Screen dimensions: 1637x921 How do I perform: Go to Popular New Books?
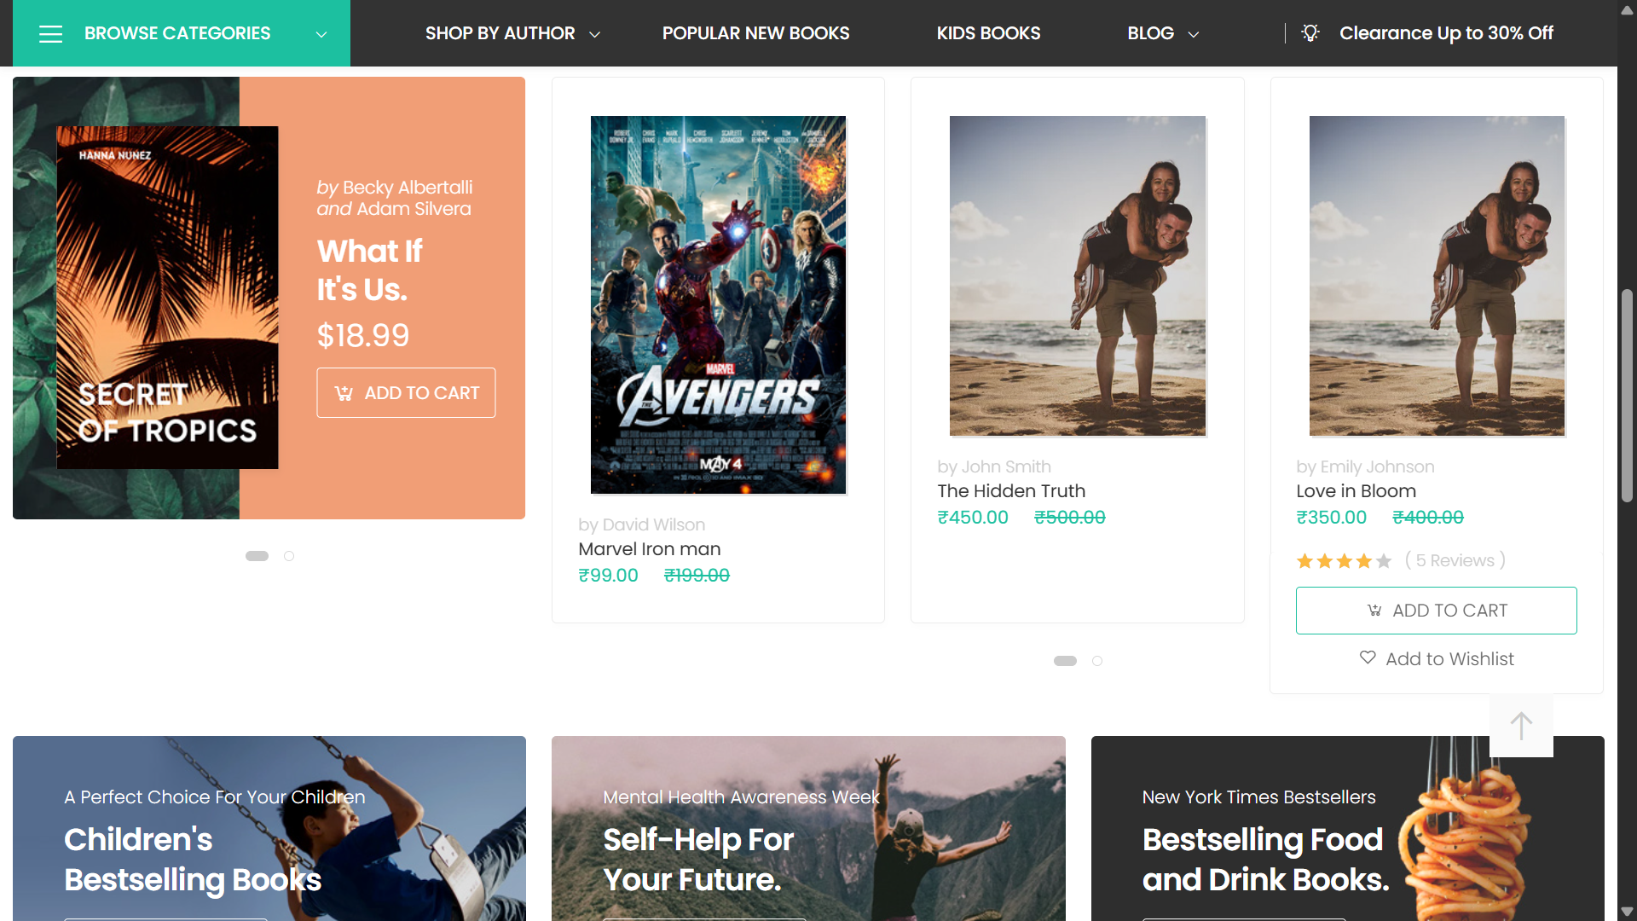tap(755, 33)
